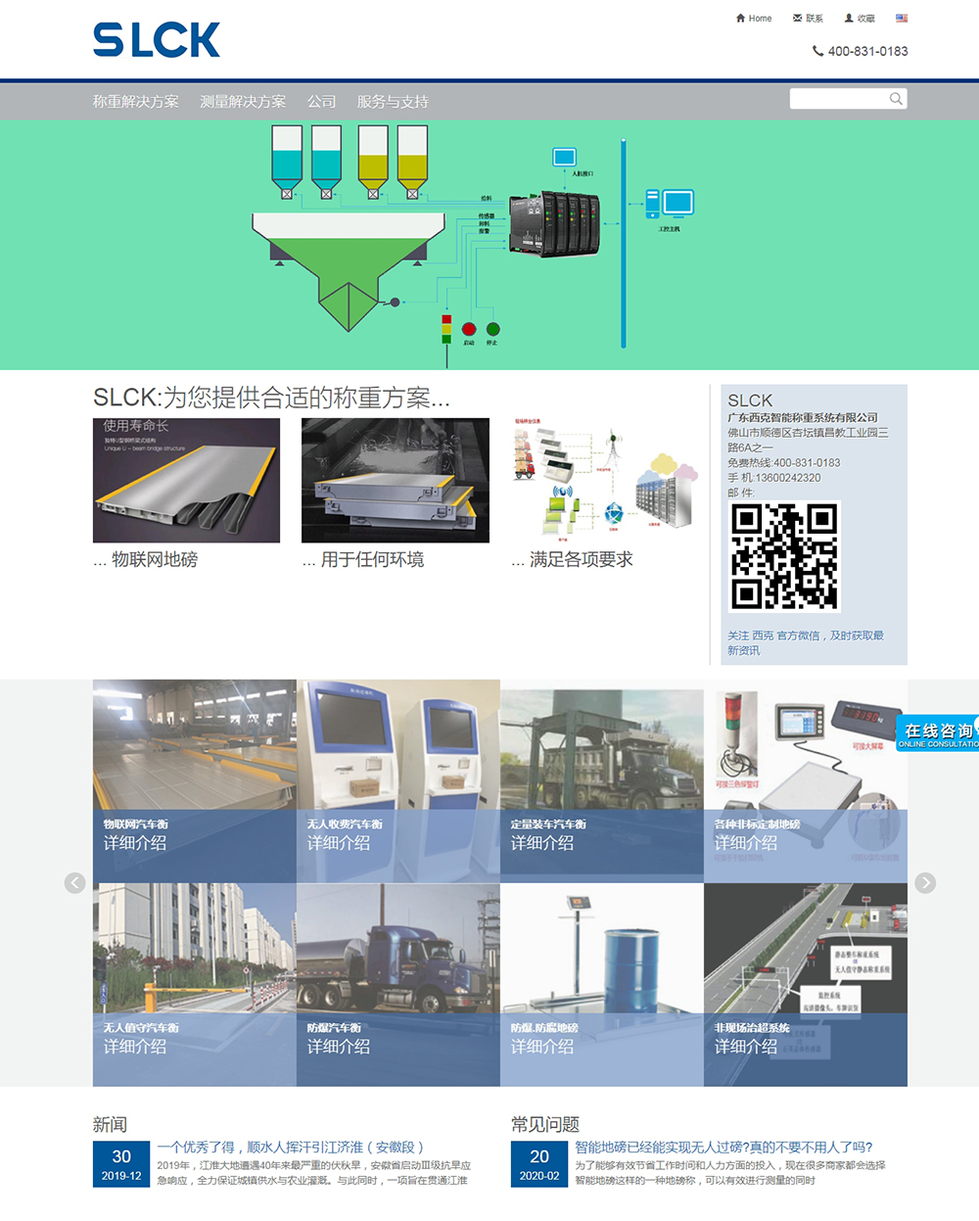Open the 满足各项要求 thumbnail image

(x=604, y=481)
